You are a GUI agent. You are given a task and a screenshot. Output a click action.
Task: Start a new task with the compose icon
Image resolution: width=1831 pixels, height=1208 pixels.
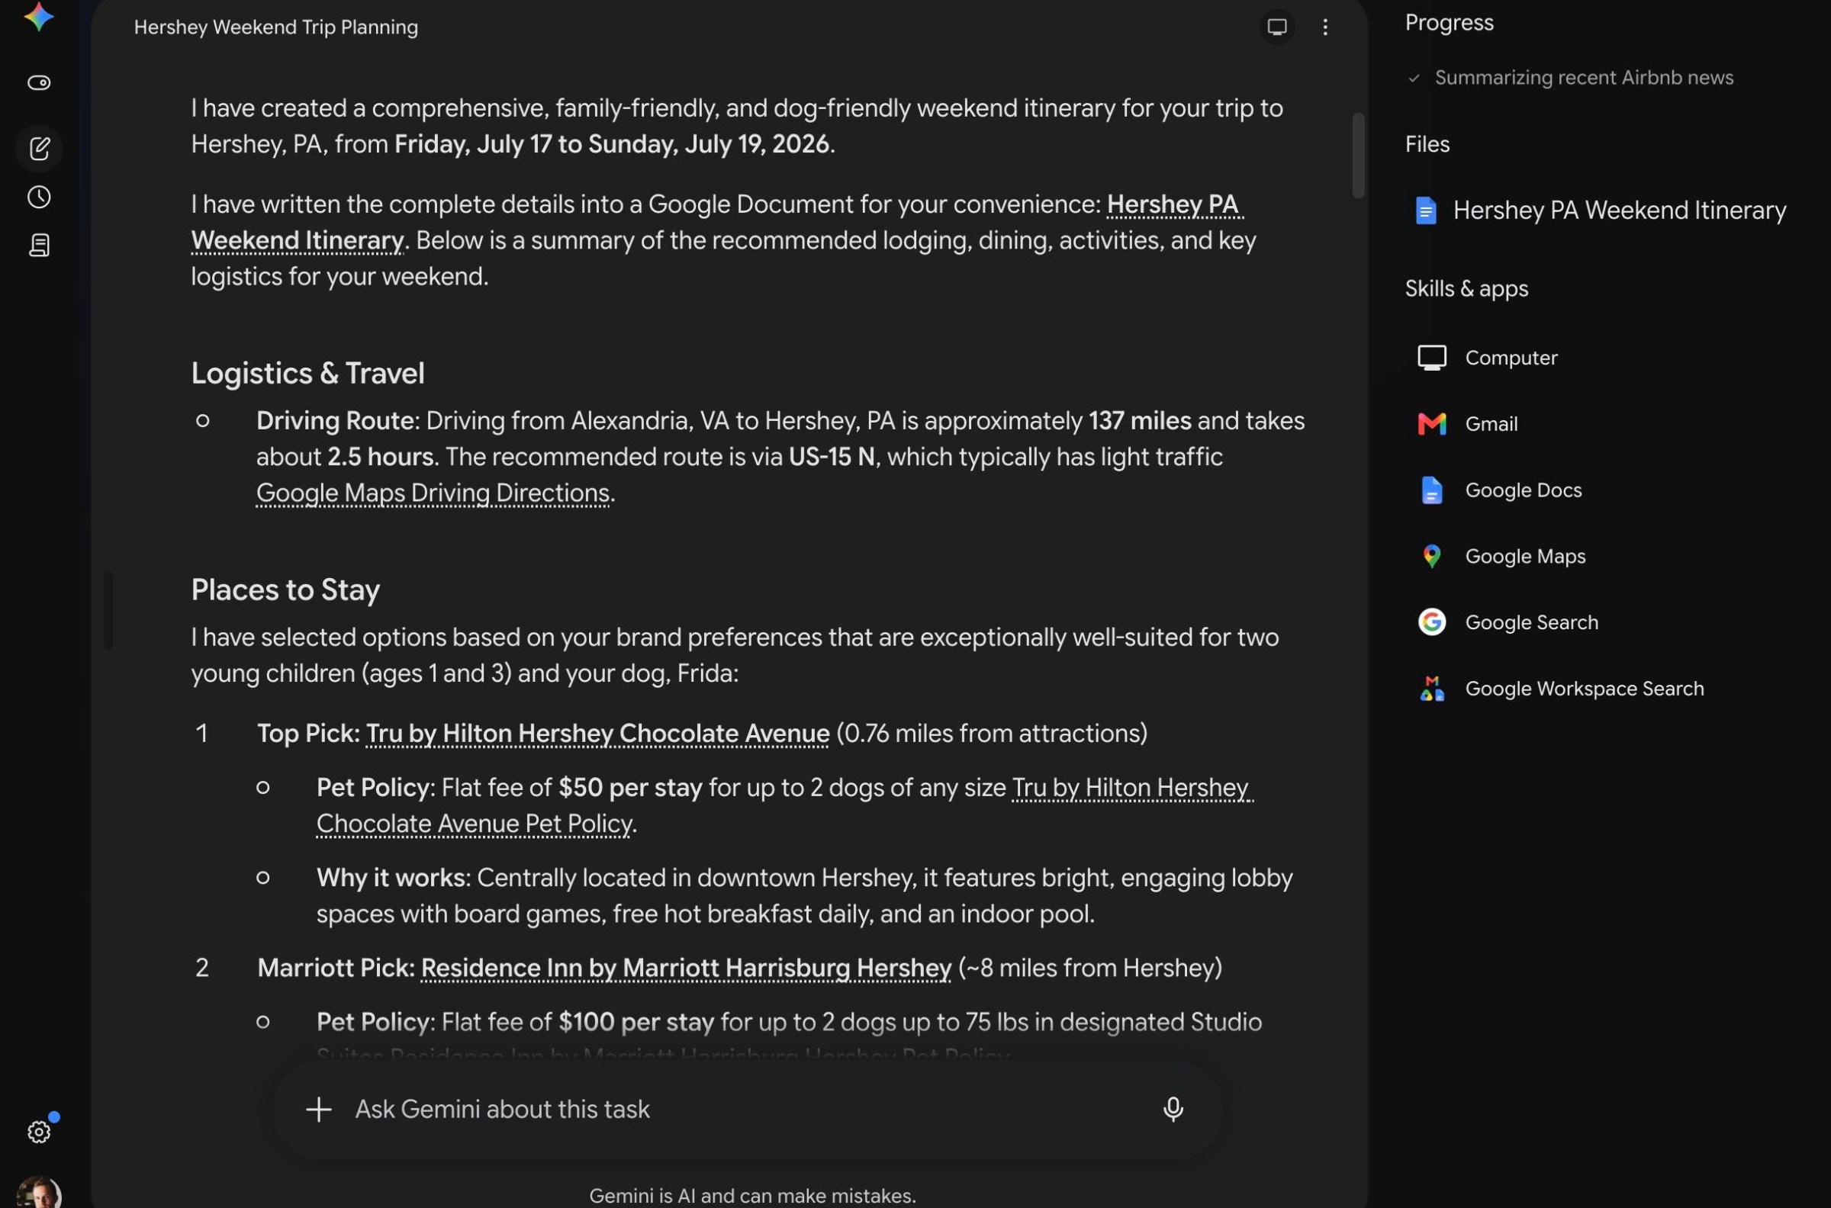click(40, 148)
